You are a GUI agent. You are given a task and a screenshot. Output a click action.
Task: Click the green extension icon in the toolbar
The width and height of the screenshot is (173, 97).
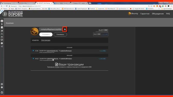(x=163, y=6)
